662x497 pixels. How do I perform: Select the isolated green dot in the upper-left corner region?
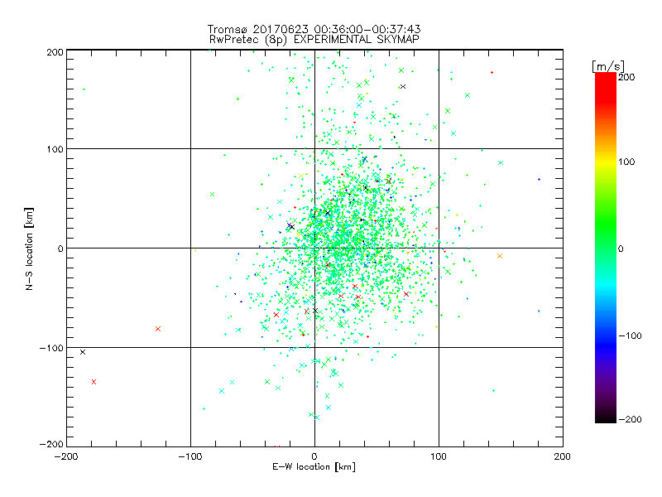pyautogui.click(x=84, y=89)
